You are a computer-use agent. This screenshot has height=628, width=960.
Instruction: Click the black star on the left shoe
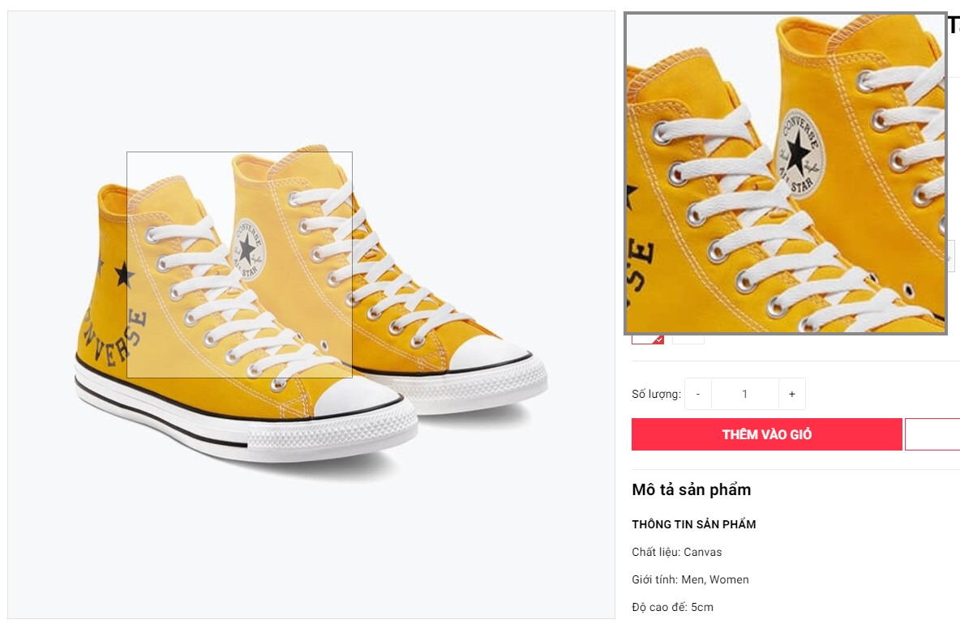click(124, 275)
